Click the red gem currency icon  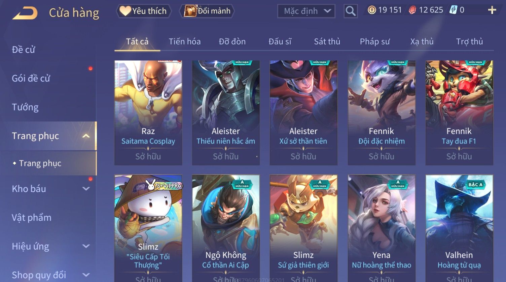[x=412, y=10]
